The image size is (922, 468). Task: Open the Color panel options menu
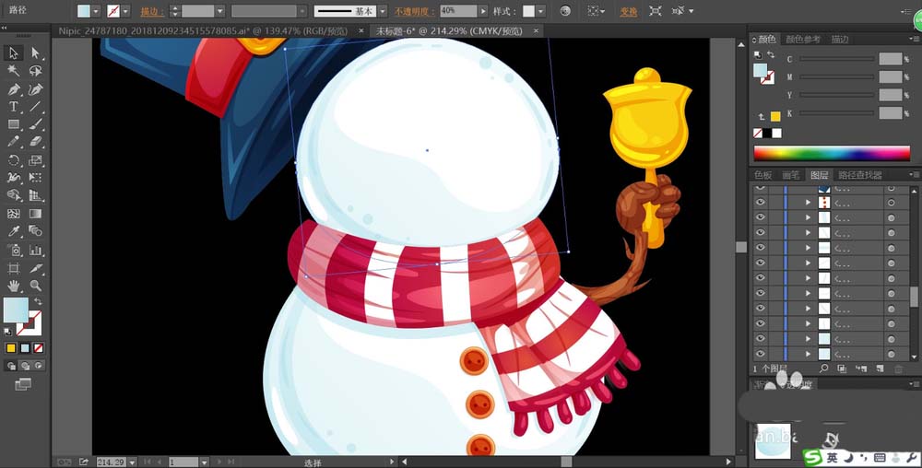coord(913,40)
